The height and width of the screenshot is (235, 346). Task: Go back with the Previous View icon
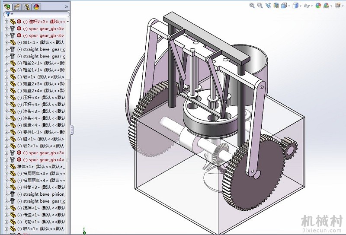(268, 6)
